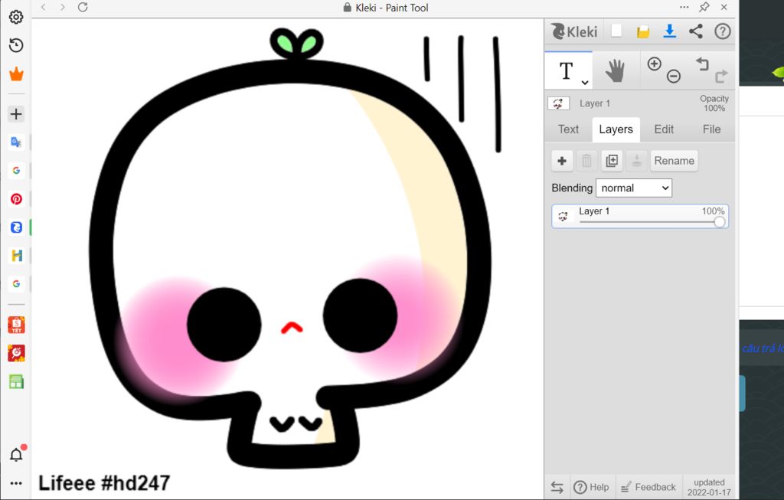Click the updated 2022-01-17 changelog button
Screen dimensions: 784x500
pos(709,487)
